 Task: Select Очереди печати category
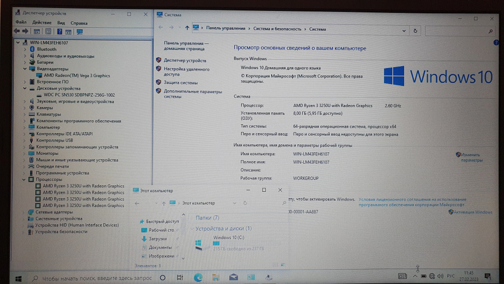[52, 166]
